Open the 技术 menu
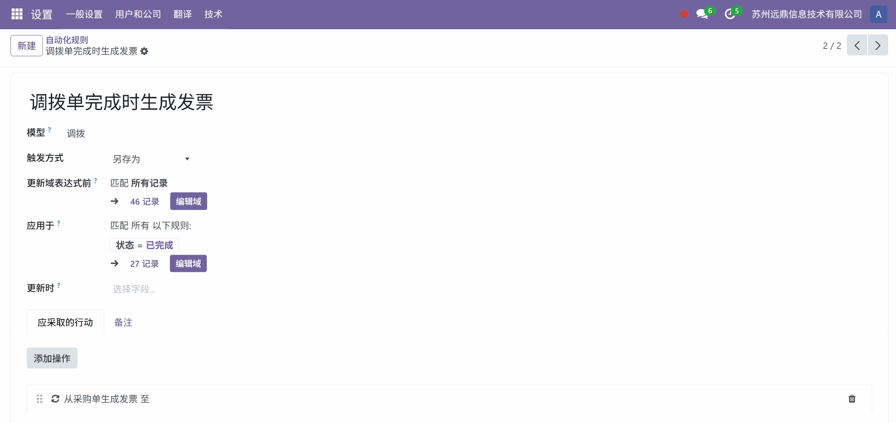Image resolution: width=896 pixels, height=423 pixels. (x=213, y=14)
